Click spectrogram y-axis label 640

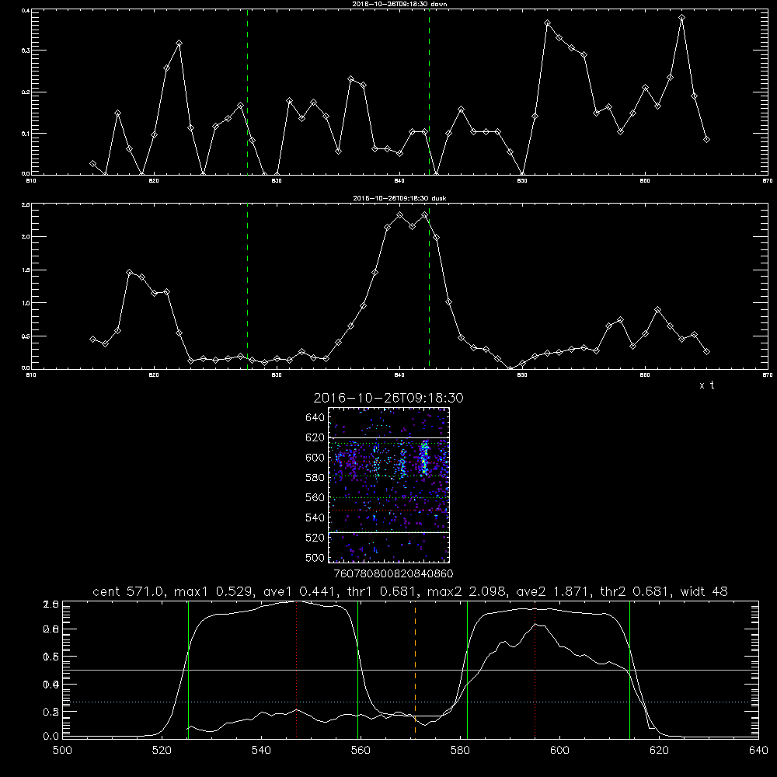315,417
